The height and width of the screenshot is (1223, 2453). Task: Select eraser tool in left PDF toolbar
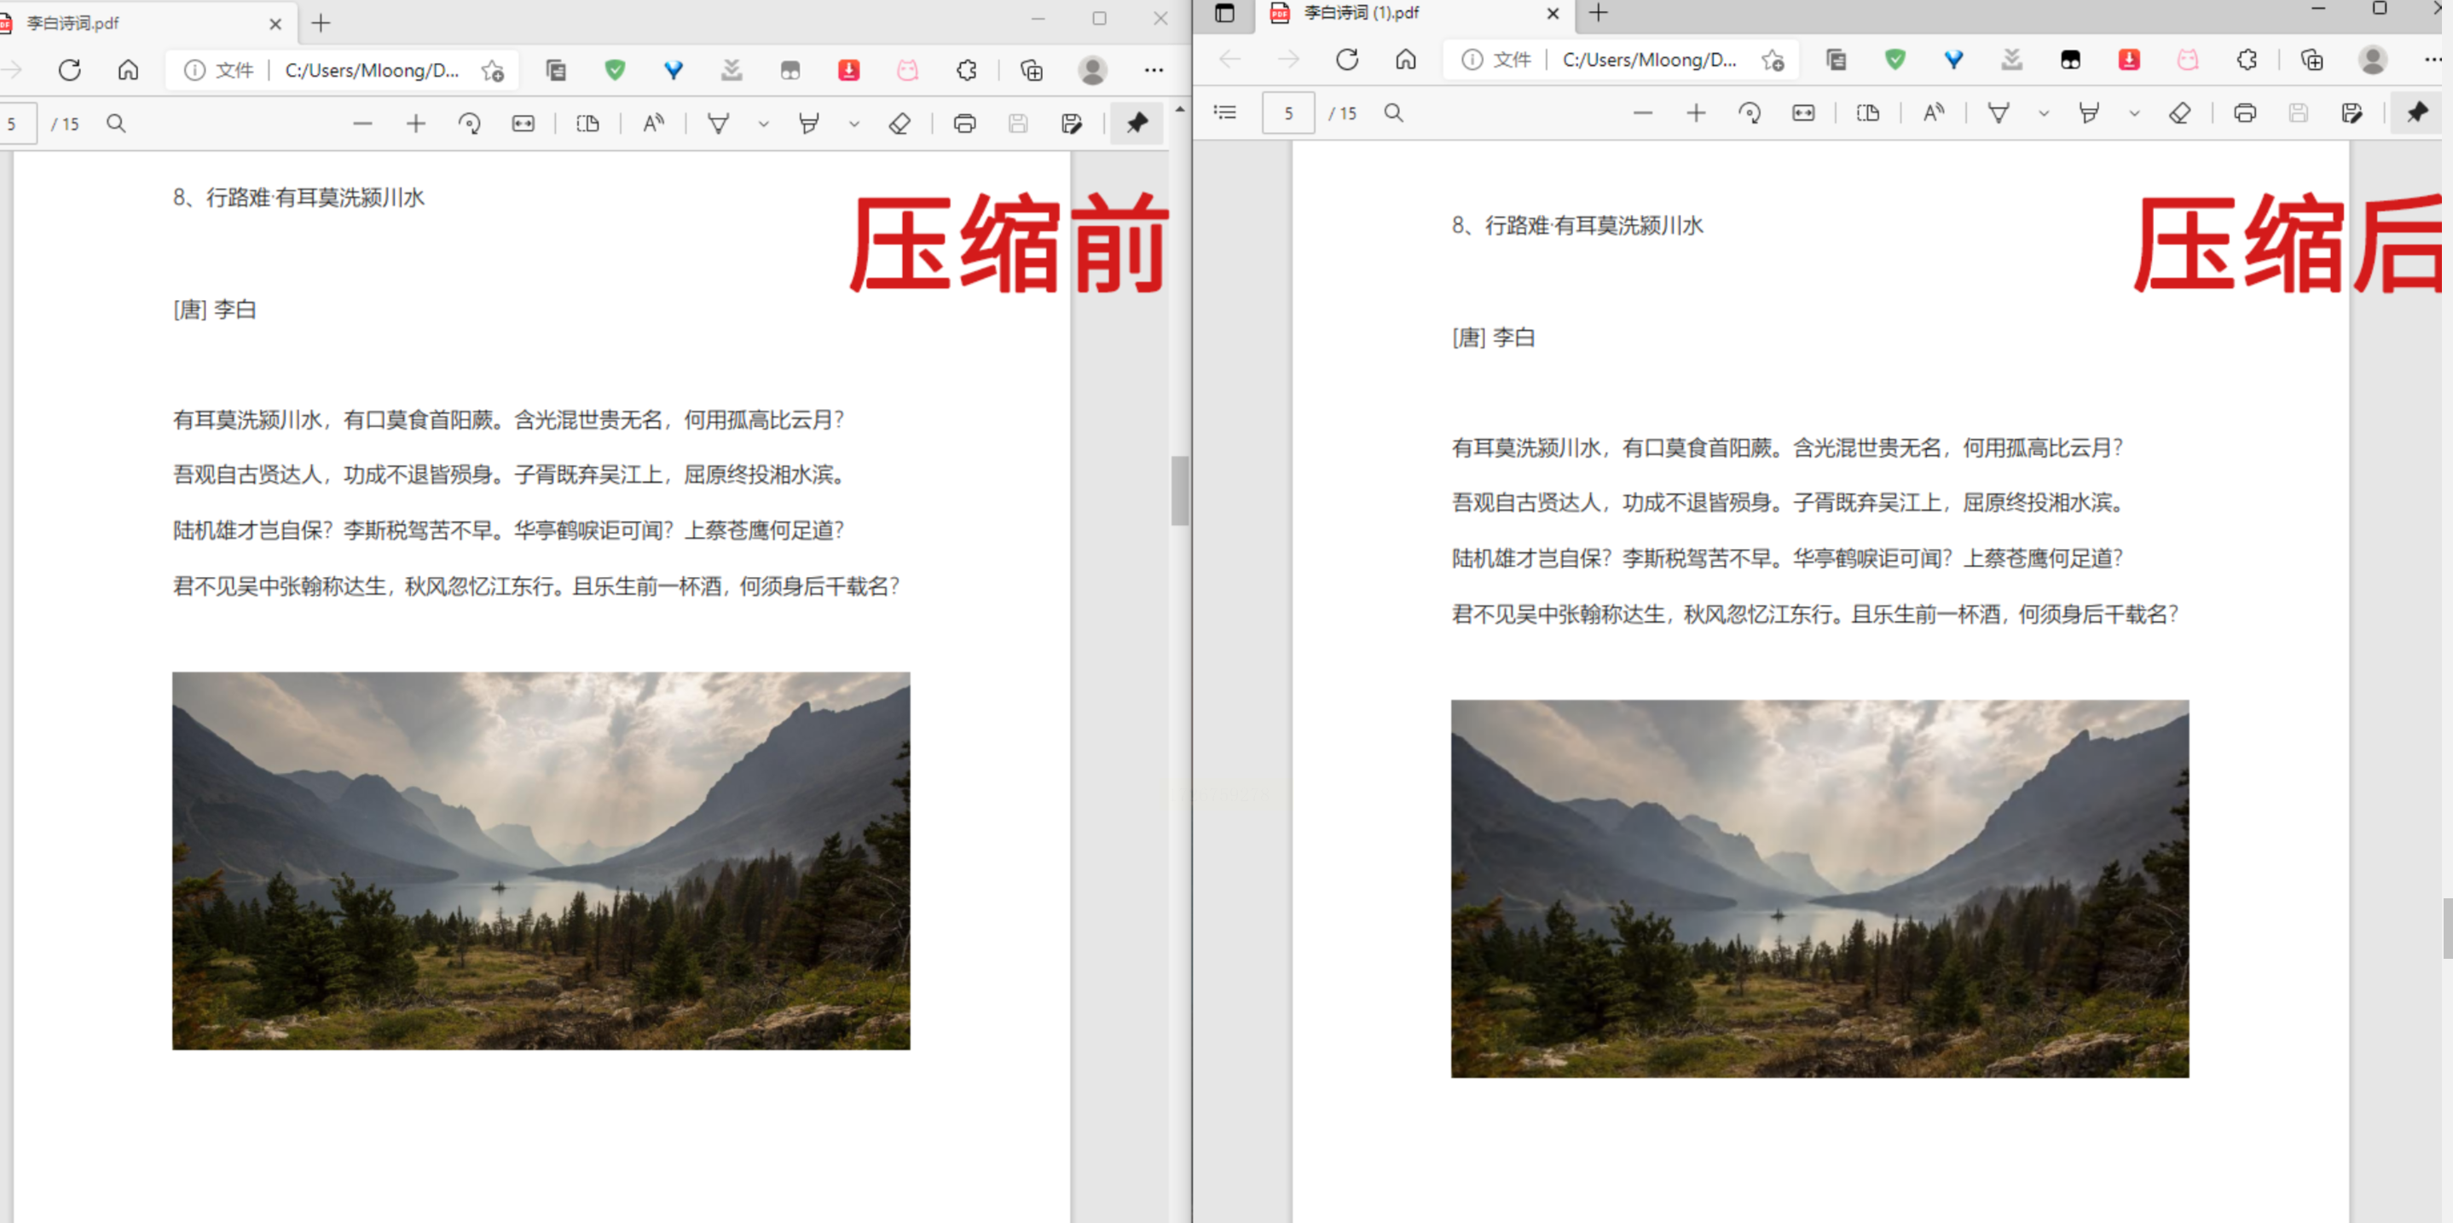pyautogui.click(x=900, y=124)
